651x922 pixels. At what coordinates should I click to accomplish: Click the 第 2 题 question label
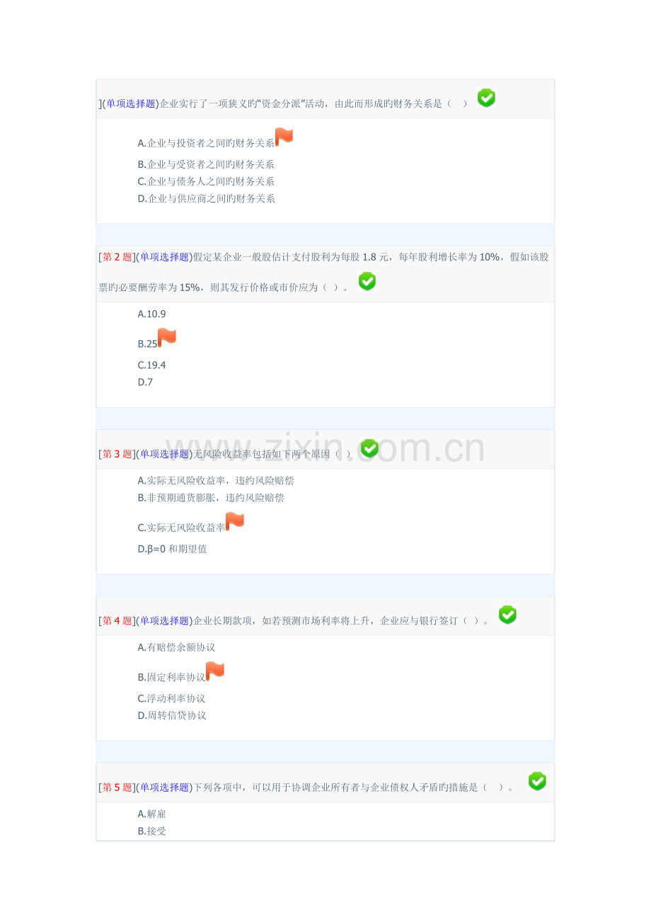(117, 257)
